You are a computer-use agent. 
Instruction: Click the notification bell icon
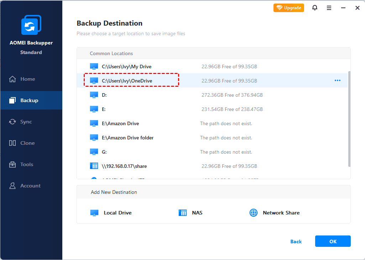tap(315, 7)
